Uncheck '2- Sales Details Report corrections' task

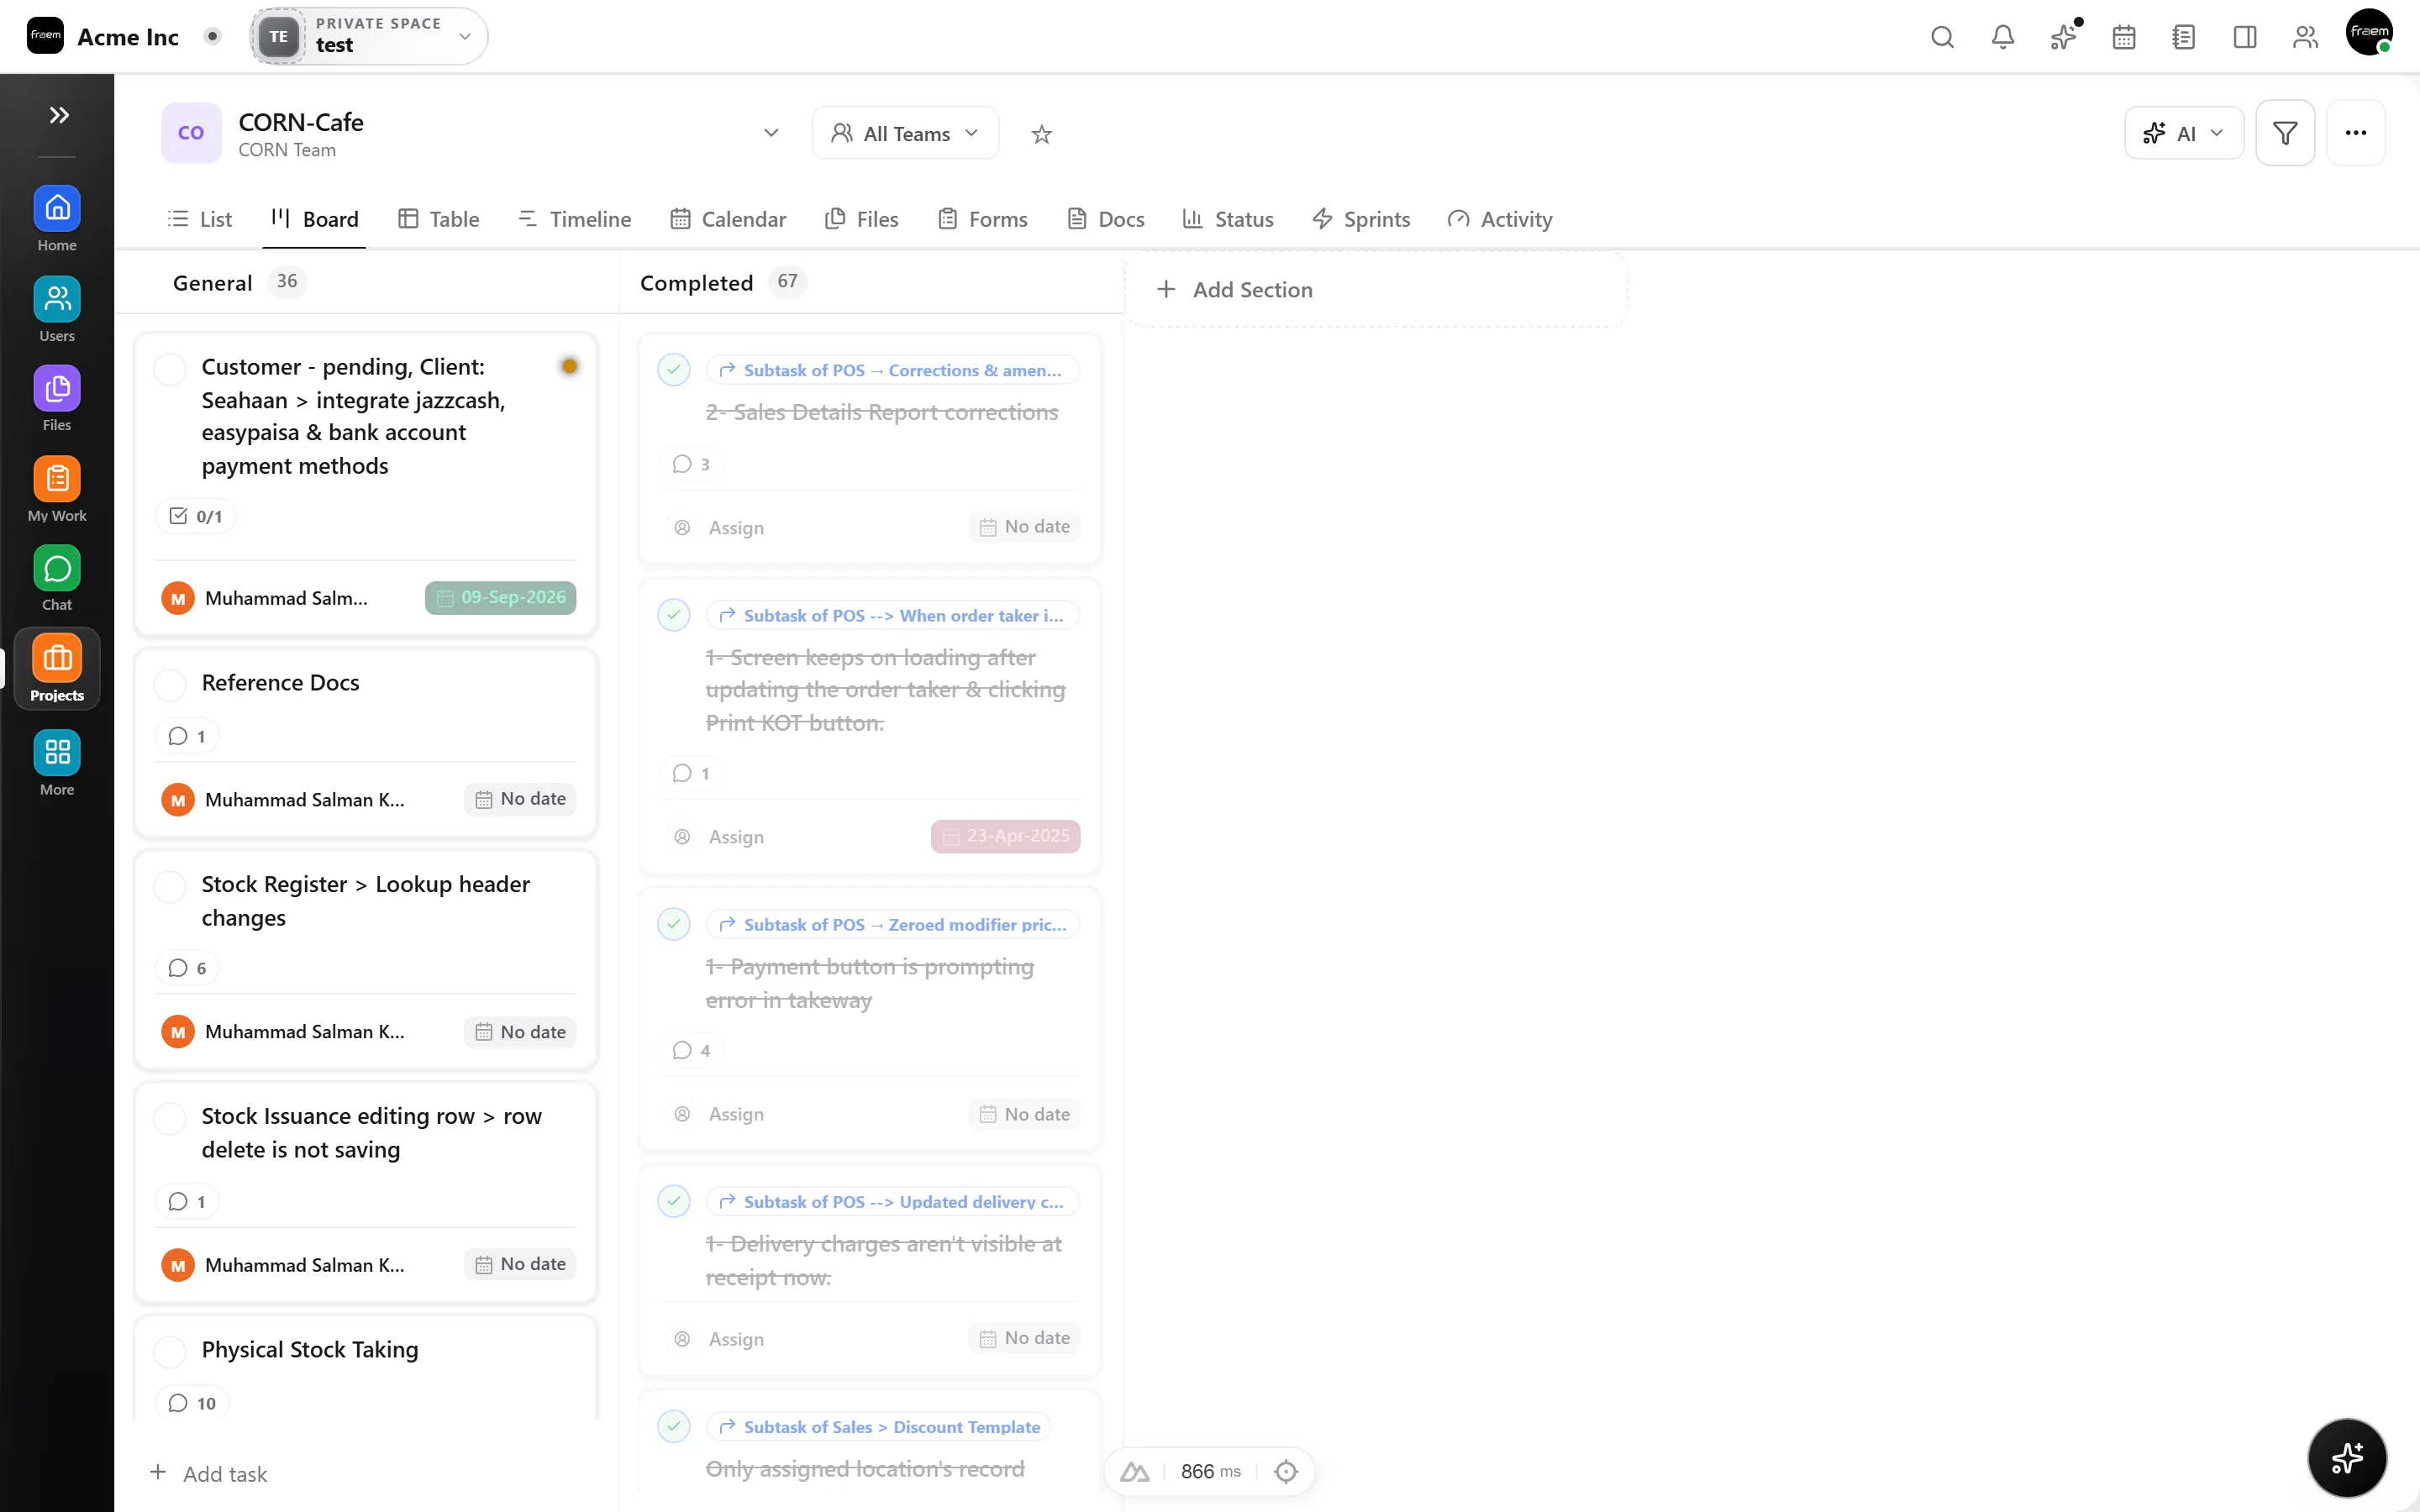(674, 370)
